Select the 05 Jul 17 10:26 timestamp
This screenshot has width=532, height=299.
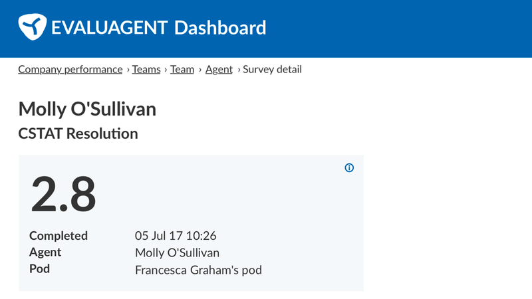click(176, 236)
